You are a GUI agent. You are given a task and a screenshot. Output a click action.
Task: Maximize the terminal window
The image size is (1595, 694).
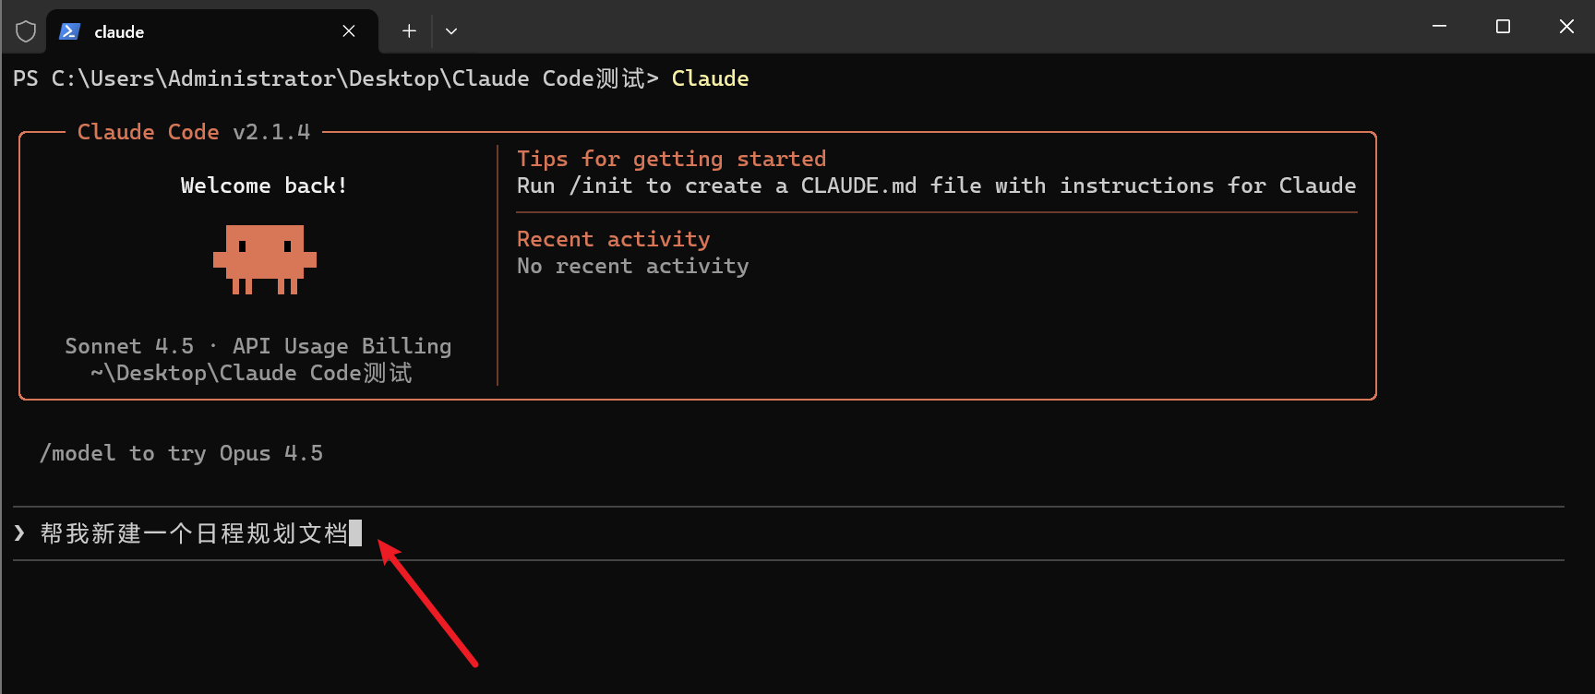[x=1503, y=27]
